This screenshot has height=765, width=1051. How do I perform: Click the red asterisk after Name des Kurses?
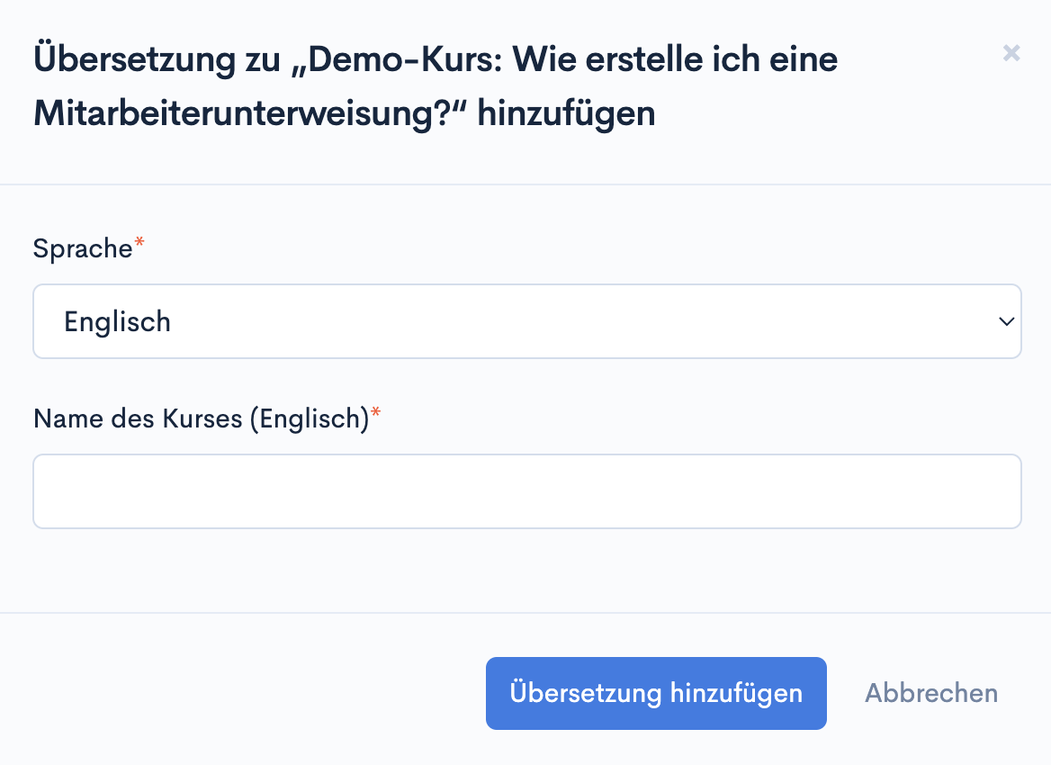click(x=376, y=413)
